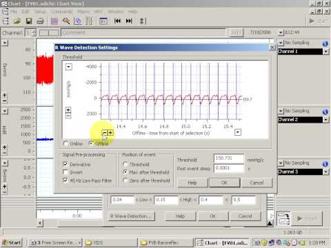Select Max after threshold radio button
Screen dimensions: 331x248
[126, 172]
